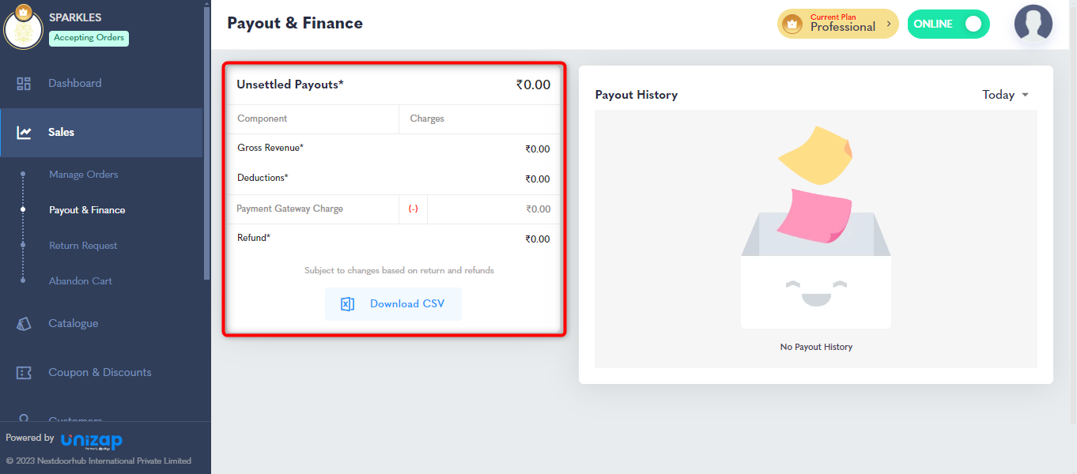This screenshot has width=1077, height=474.
Task: Open the user profile avatar
Action: pos(1033,24)
